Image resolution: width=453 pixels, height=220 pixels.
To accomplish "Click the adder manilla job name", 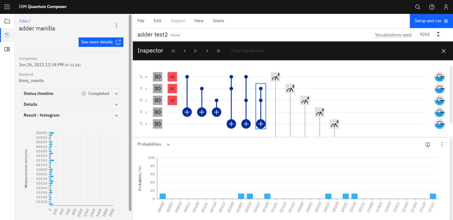I will (x=37, y=28).
